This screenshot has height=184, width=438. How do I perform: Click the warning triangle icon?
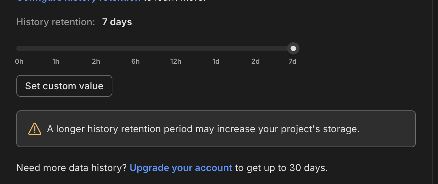coord(35,129)
